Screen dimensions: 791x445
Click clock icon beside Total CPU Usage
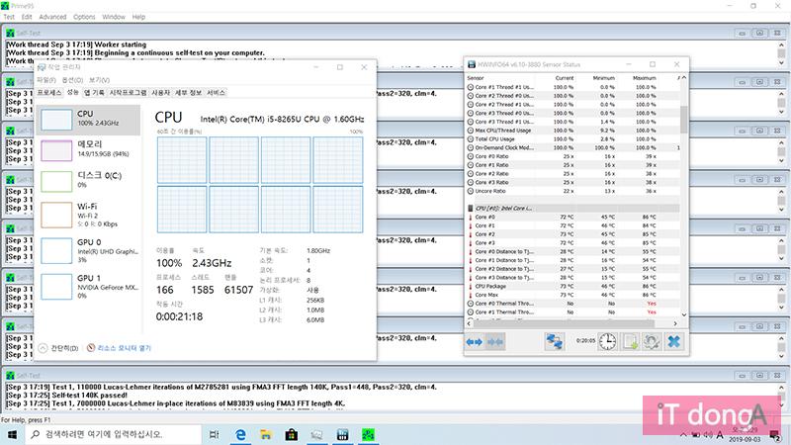tap(471, 138)
